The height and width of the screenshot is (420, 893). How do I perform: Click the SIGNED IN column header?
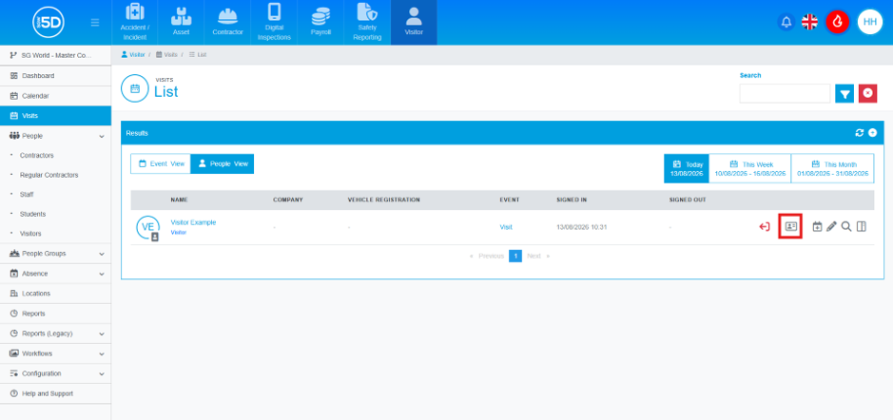coord(572,200)
